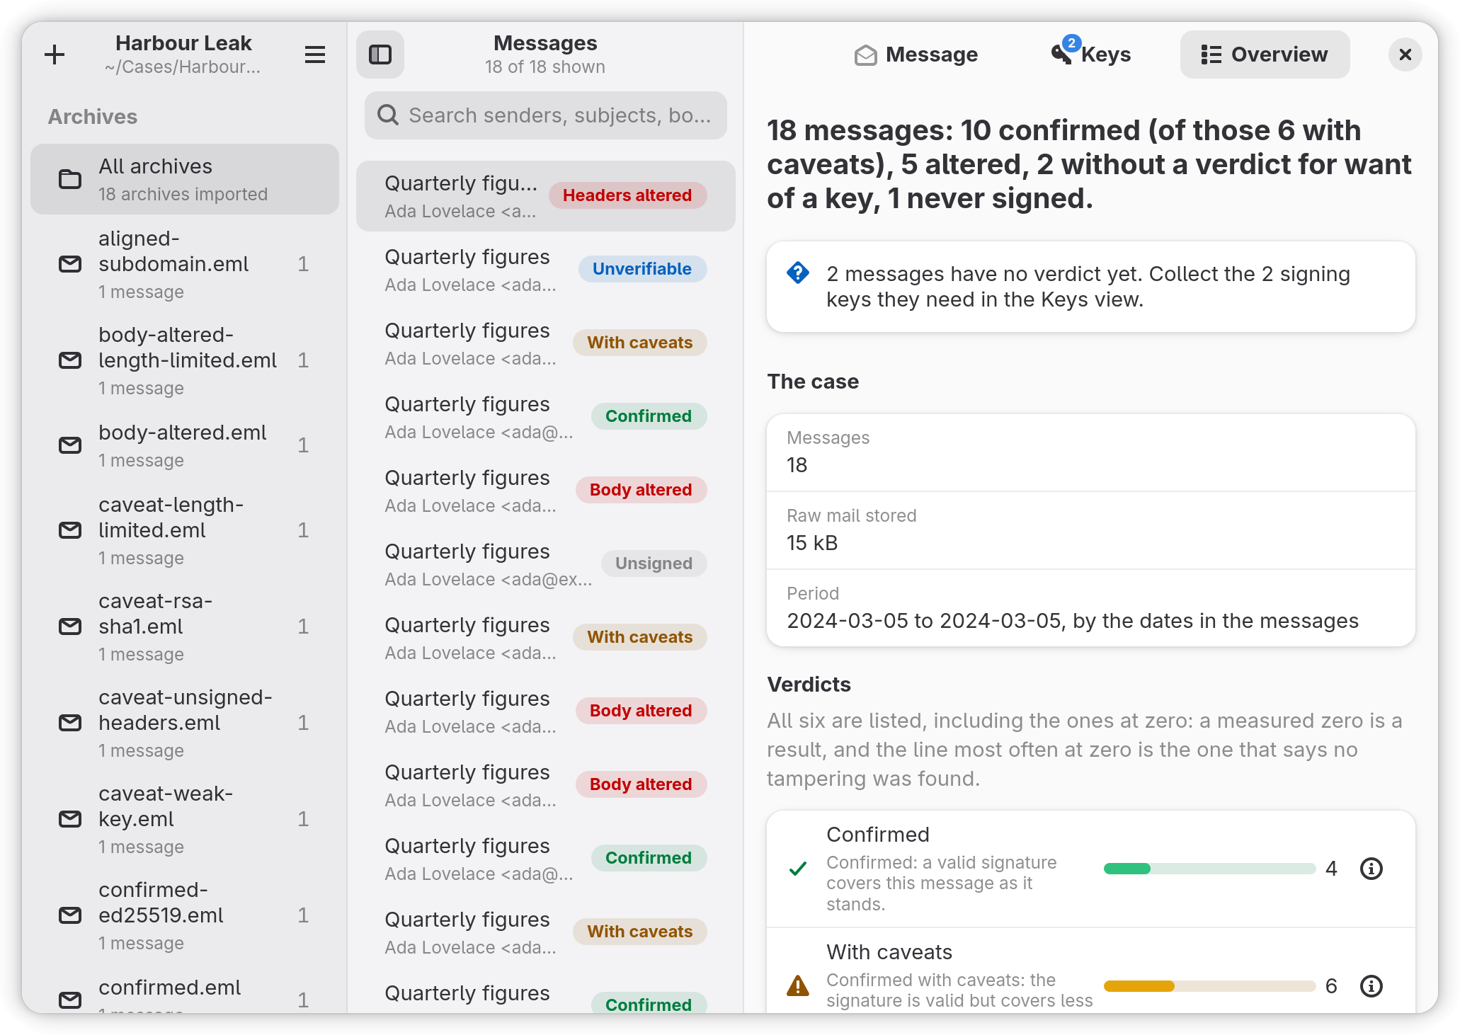This screenshot has width=1460, height=1035.
Task: Click the warning triangle With caveats icon
Action: coord(798,985)
